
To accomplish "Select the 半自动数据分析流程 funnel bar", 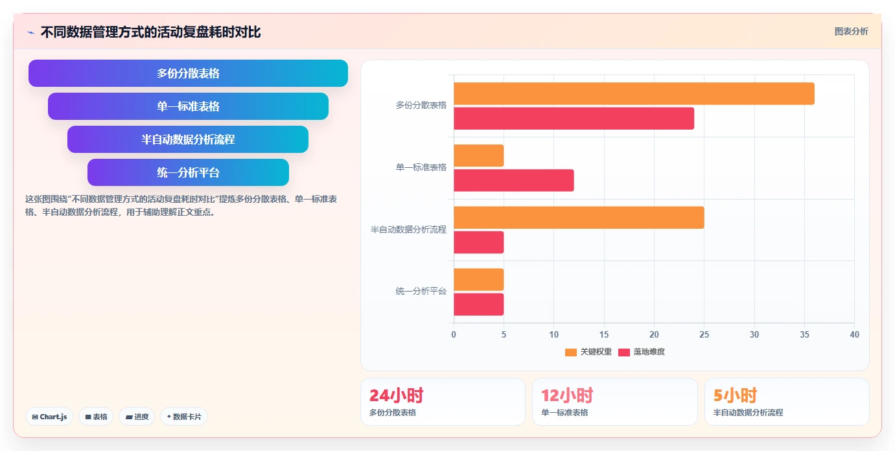I will coord(188,139).
